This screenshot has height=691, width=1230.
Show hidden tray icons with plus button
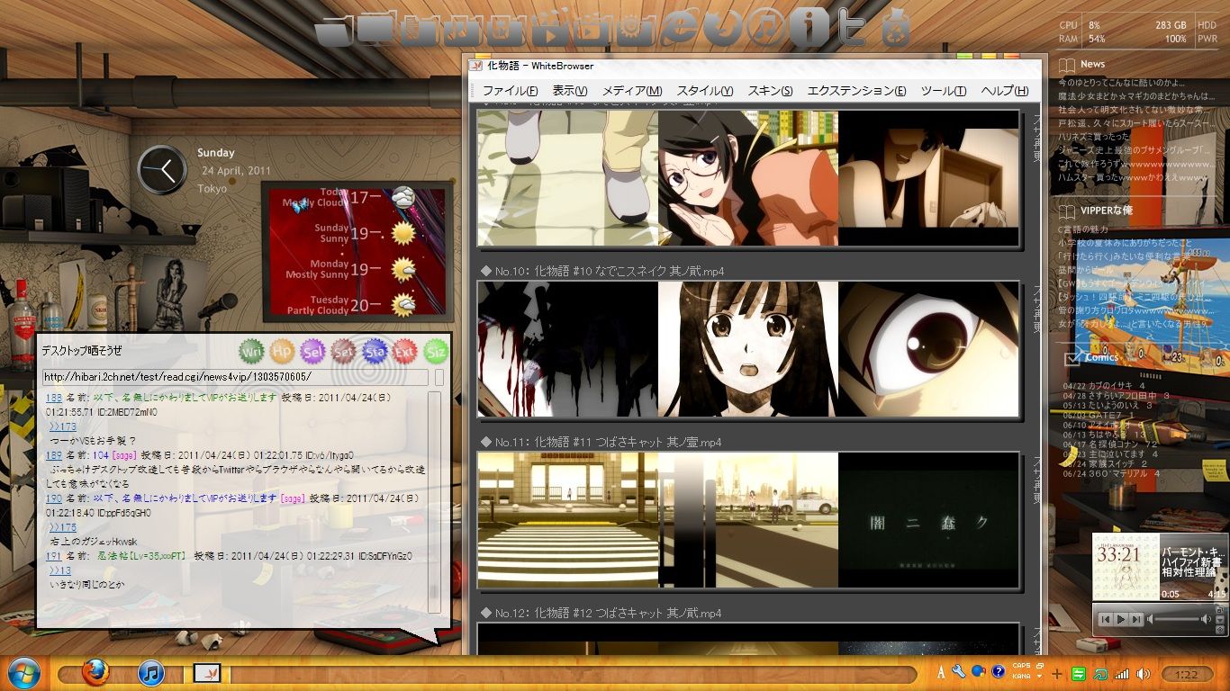[1057, 673]
